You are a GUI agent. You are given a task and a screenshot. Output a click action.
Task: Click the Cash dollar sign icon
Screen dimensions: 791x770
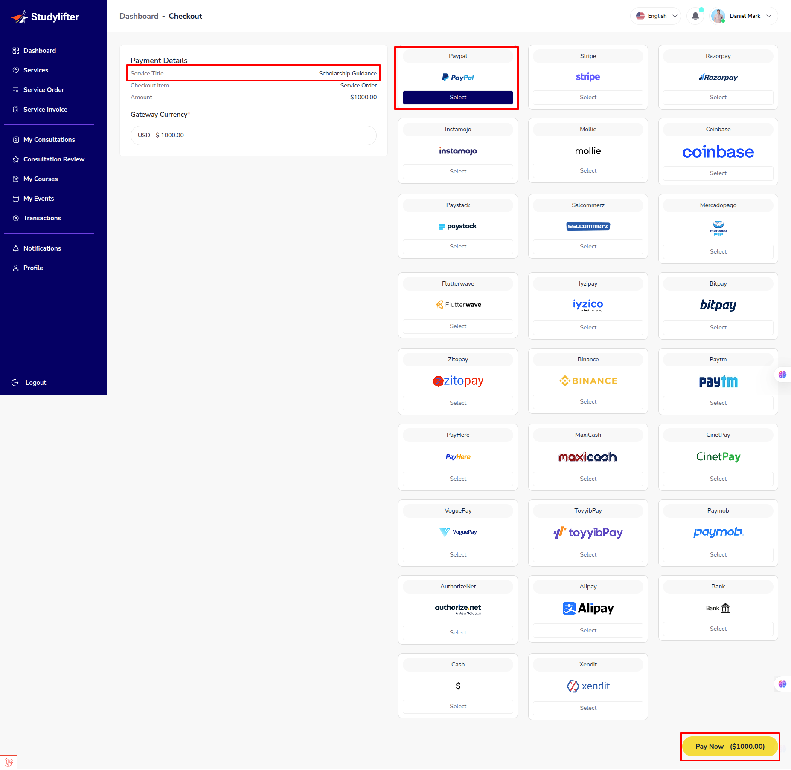(458, 686)
